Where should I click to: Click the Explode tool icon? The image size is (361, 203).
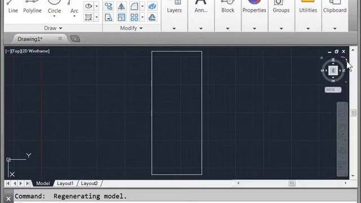[152, 6]
